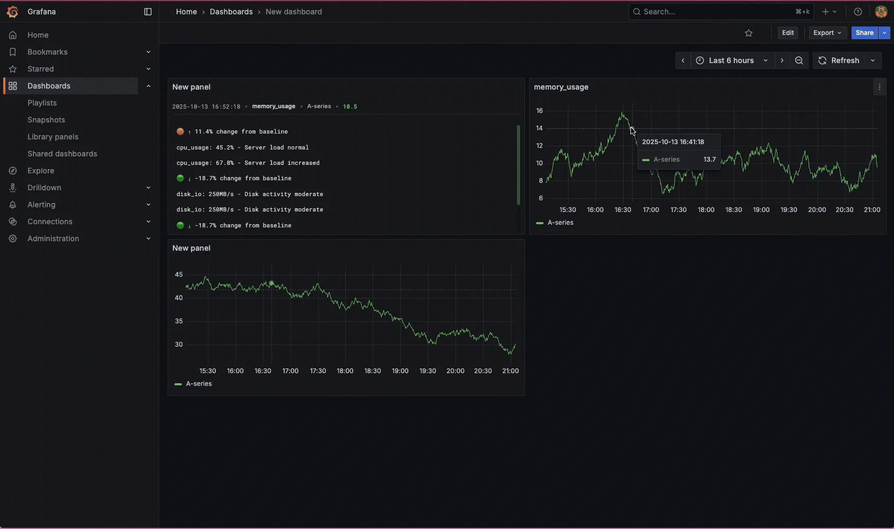The width and height of the screenshot is (894, 529).
Task: Collapse the sidebar with the panel toggle
Action: pos(148,12)
